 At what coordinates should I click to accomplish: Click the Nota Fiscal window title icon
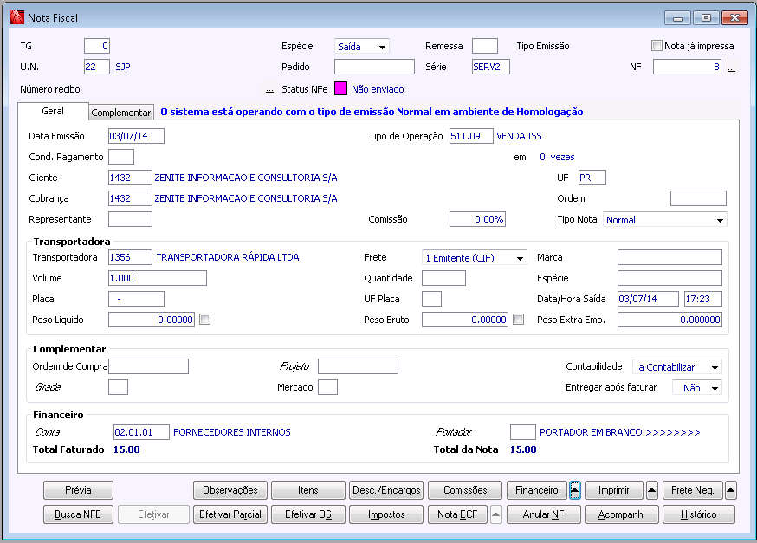[16, 17]
